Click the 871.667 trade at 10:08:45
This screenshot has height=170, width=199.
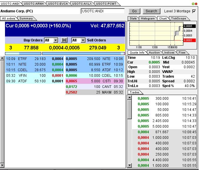164,132
